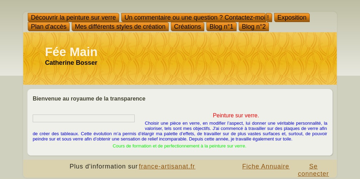This screenshot has height=179, width=360.
Task: Open 'Un commentaire ou une question ? Contactez-moi' page
Action: (x=194, y=18)
